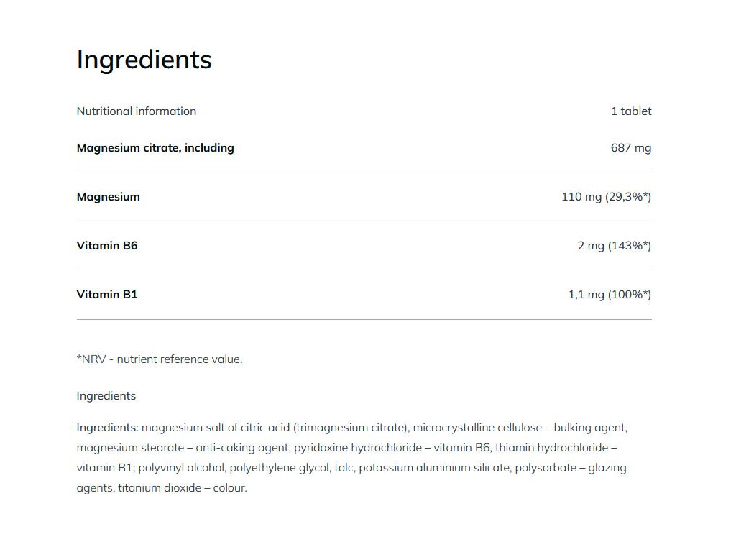Click microcrystalline cellulose in ingredients text
Image resolution: width=736 pixels, height=552 pixels.
coord(477,428)
